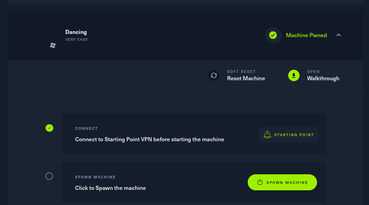Click the green Machine Pwned badge icon
Screen dimensions: 369x205
tap(273, 35)
